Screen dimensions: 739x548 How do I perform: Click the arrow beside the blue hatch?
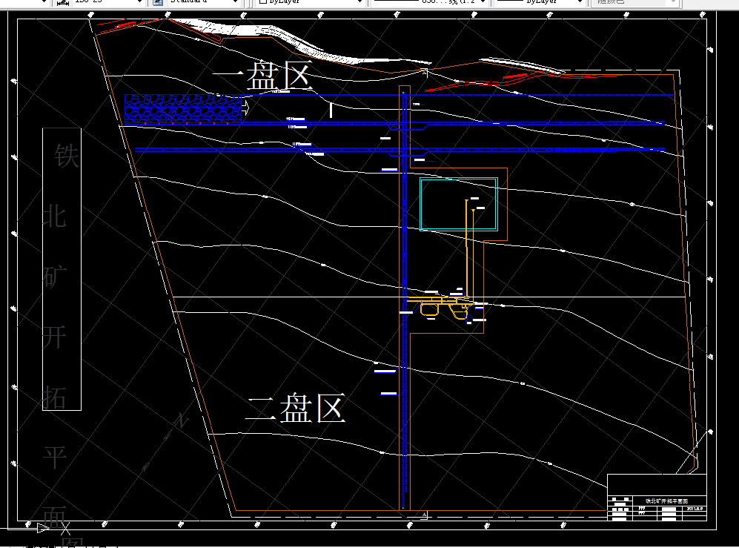coord(245,108)
